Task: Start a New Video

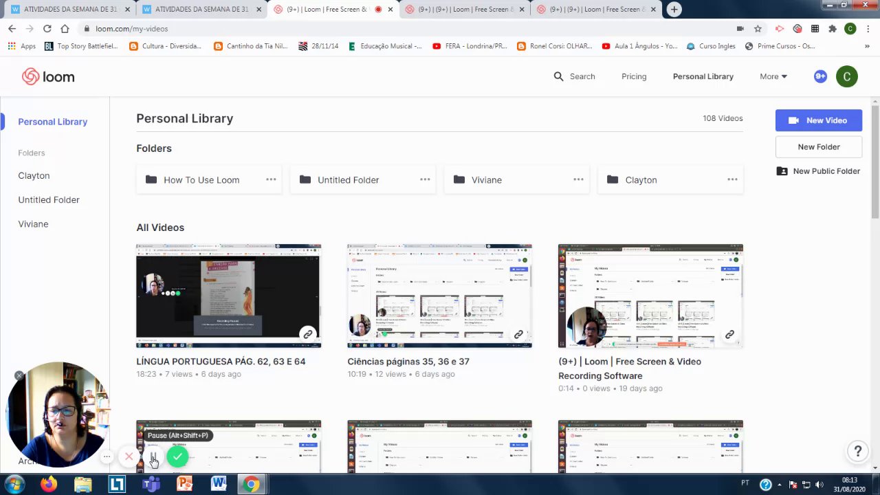Action: (819, 120)
